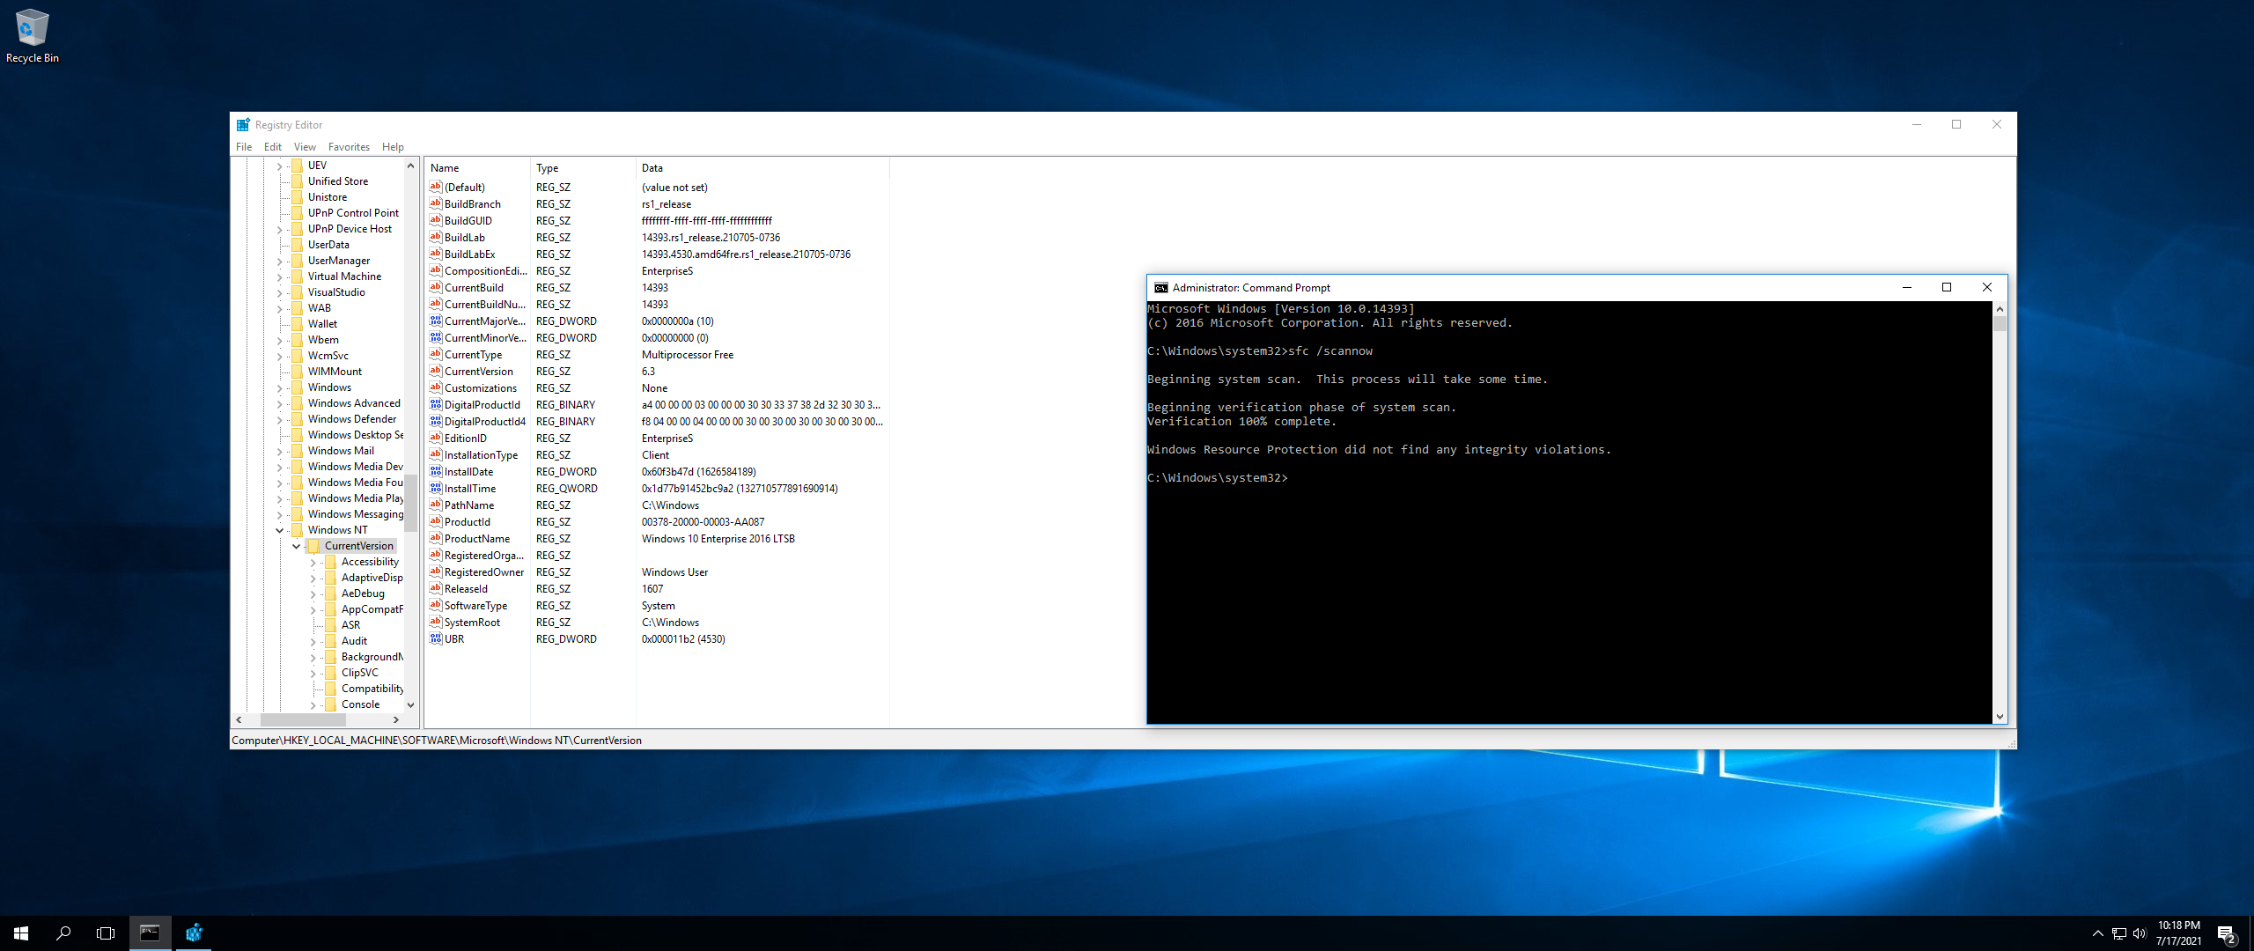
Task: Select the Windows Mail tree item
Action: pos(341,451)
